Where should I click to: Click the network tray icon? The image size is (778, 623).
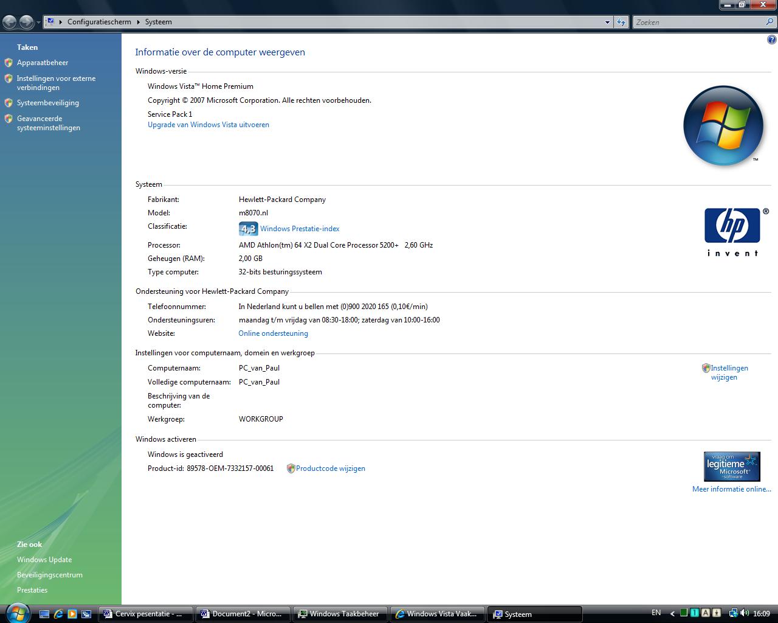pyautogui.click(x=733, y=613)
